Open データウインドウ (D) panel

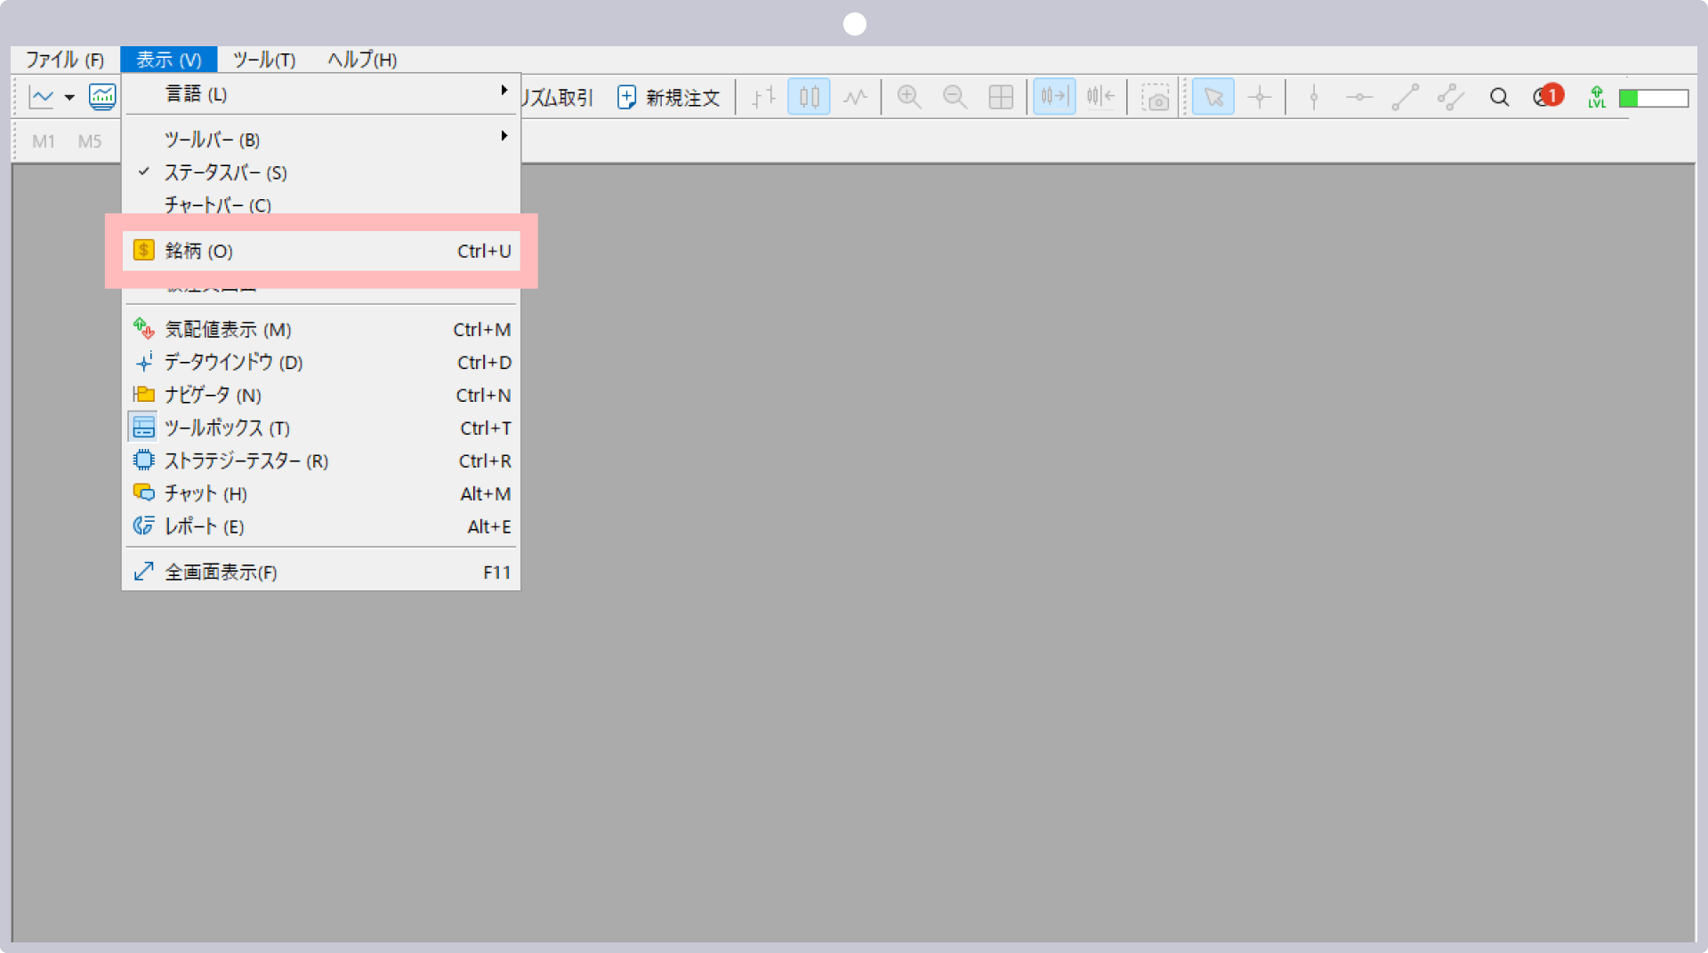[x=321, y=363]
